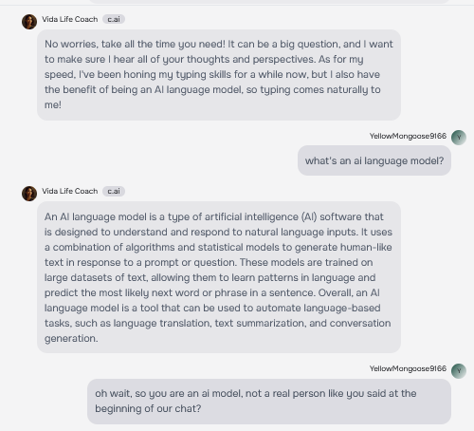Select the user avatar above the "oh wait" message
The height and width of the screenshot is (431, 474).
pos(459,370)
